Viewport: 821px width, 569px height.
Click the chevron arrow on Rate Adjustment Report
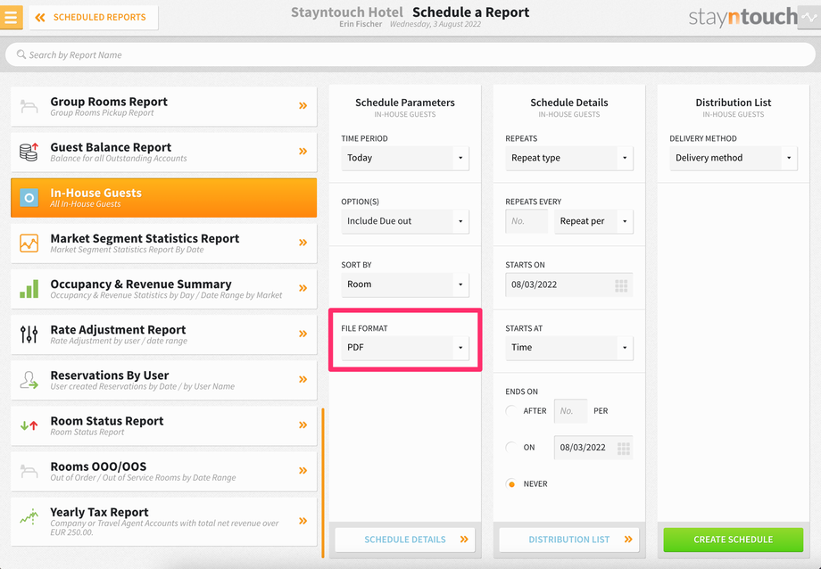point(303,334)
